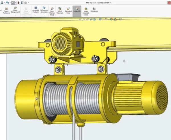Open the Options gear icon
Screen dimensions: 171x140
point(26,3)
